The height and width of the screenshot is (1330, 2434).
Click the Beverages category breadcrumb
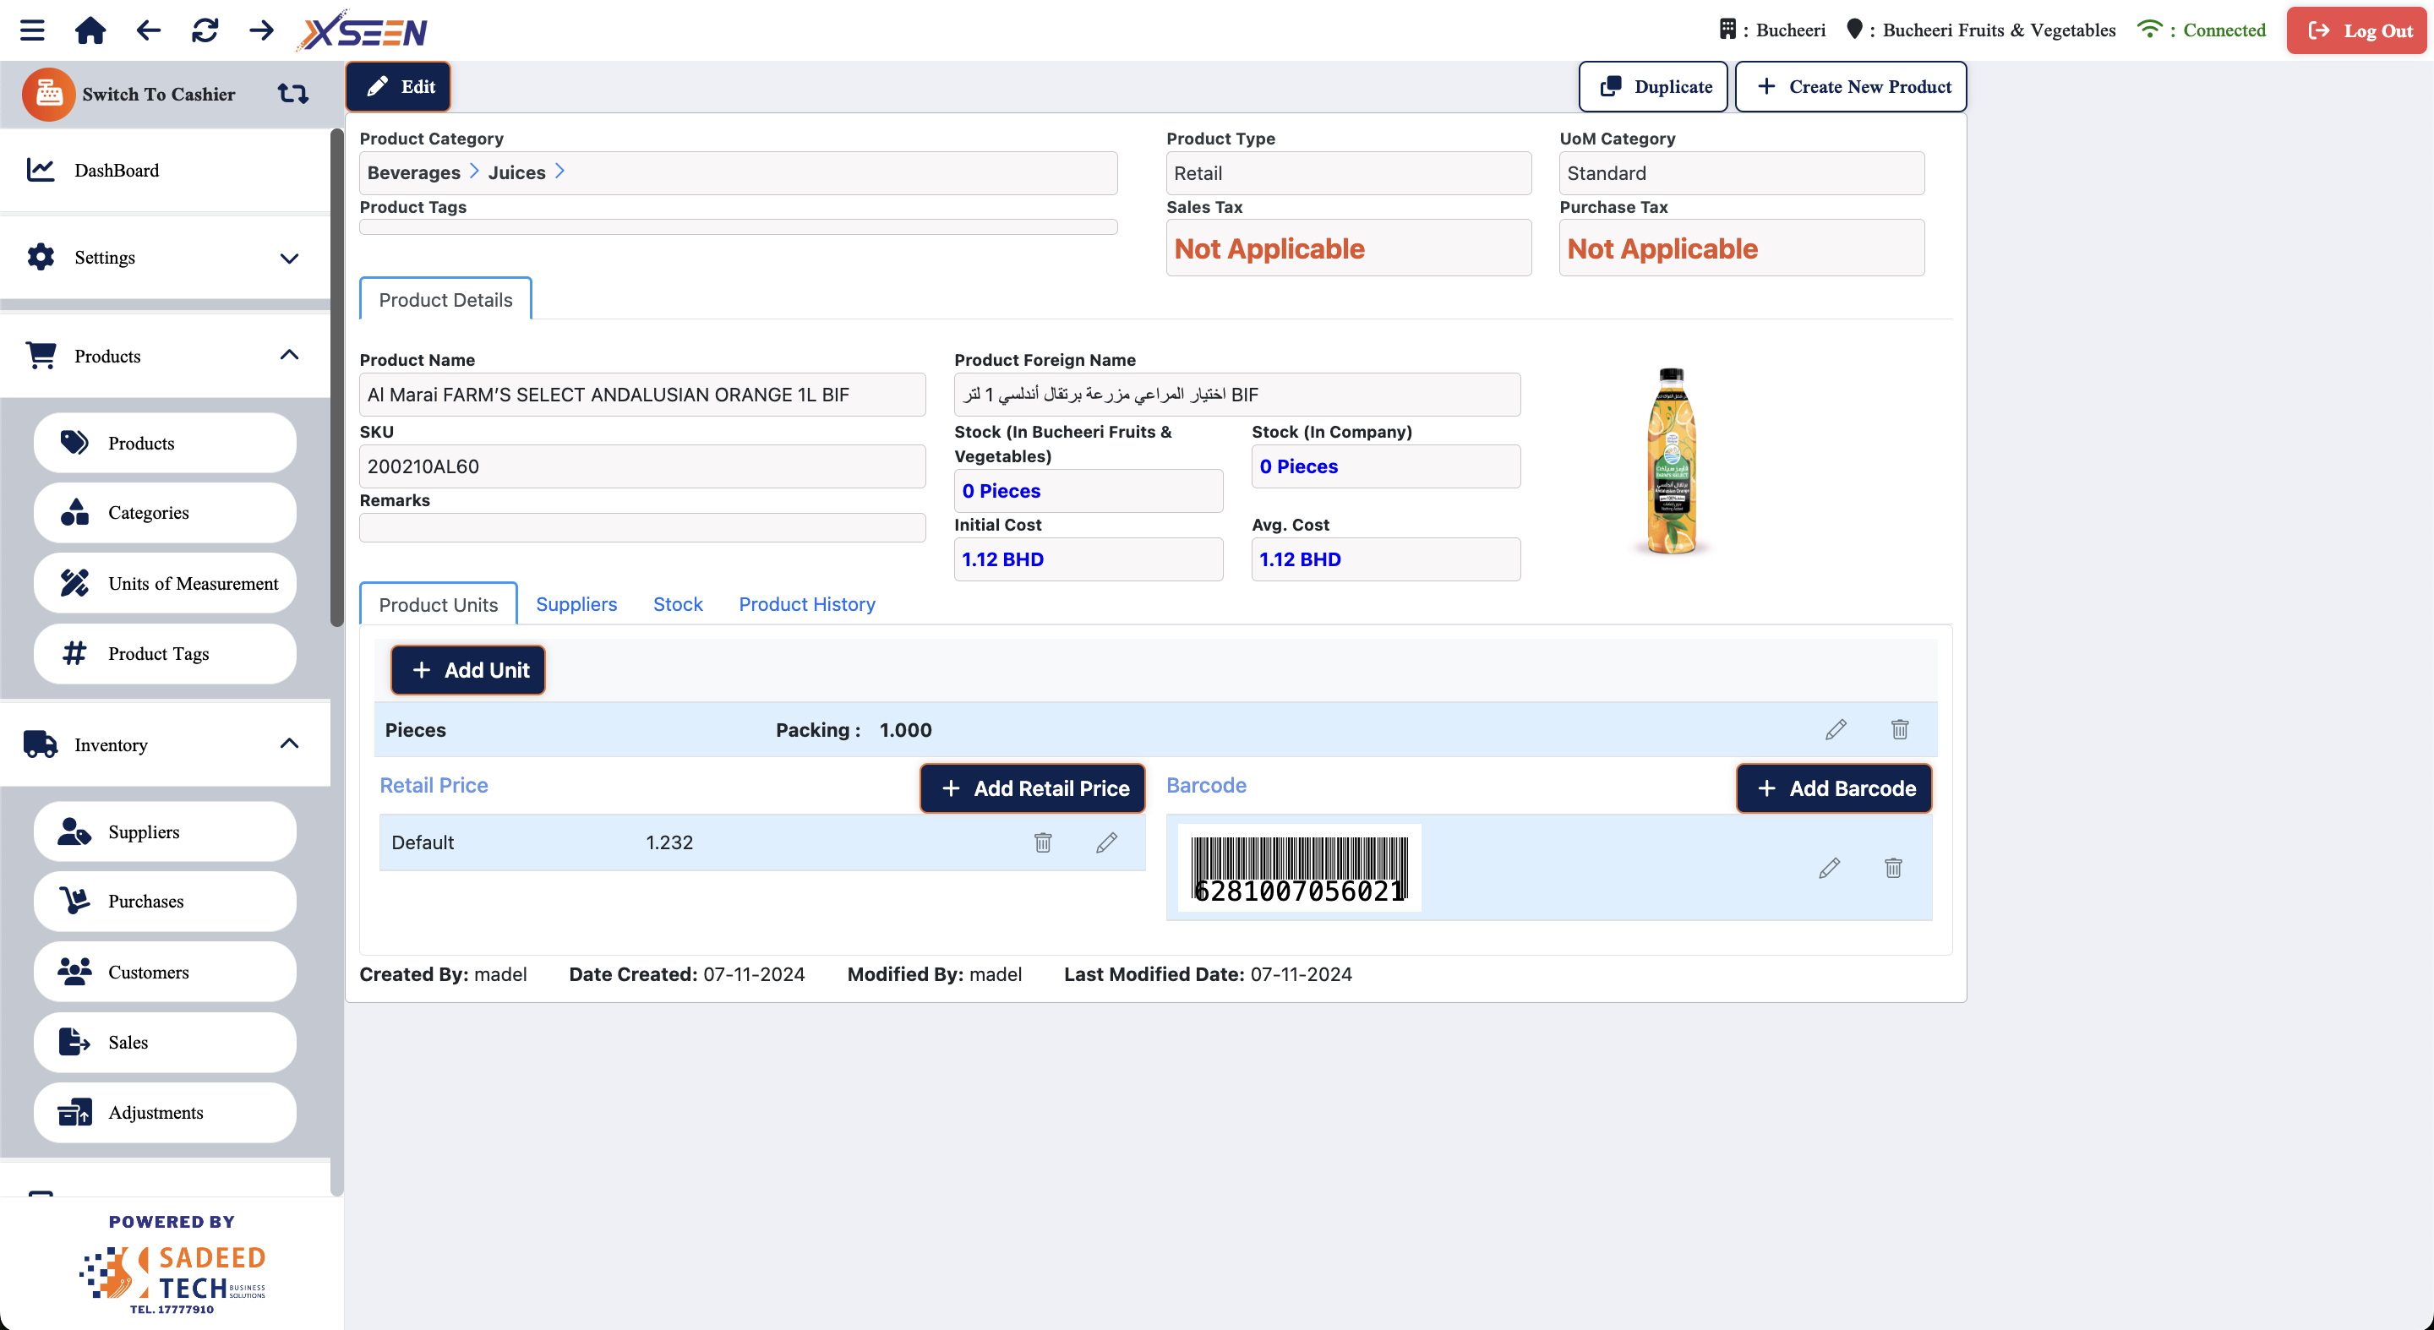[x=414, y=172]
